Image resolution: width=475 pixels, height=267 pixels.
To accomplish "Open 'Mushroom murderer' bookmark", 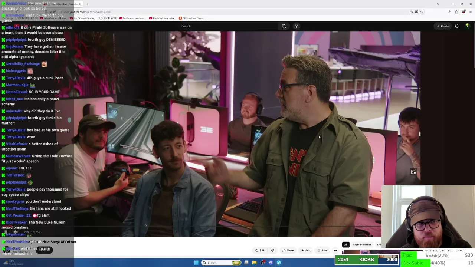I will tap(132, 18).
